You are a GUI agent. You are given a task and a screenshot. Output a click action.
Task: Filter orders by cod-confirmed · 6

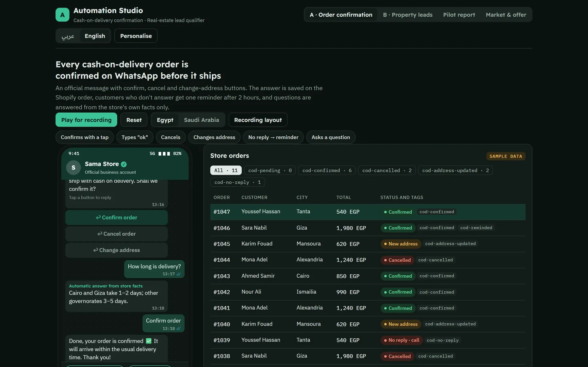[327, 170]
